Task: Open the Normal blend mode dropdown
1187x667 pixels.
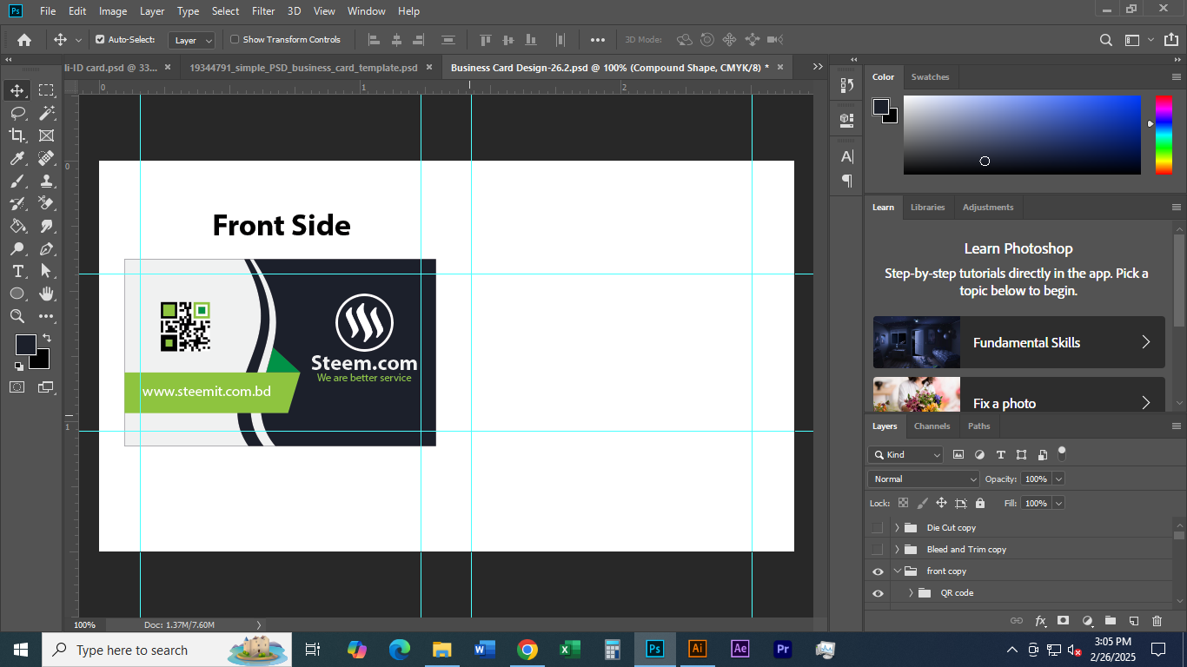Action: [924, 479]
